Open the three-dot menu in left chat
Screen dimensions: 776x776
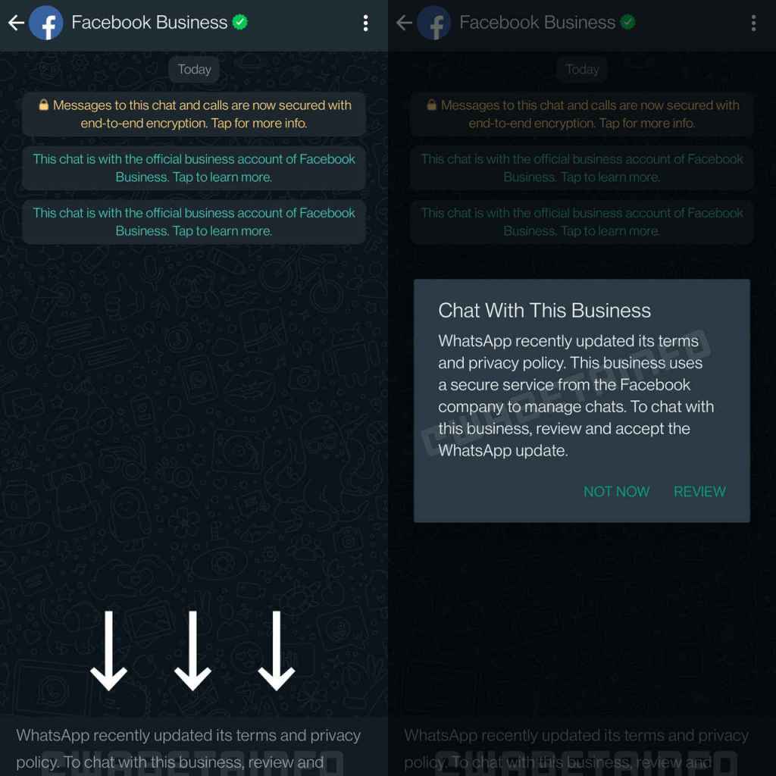(365, 23)
